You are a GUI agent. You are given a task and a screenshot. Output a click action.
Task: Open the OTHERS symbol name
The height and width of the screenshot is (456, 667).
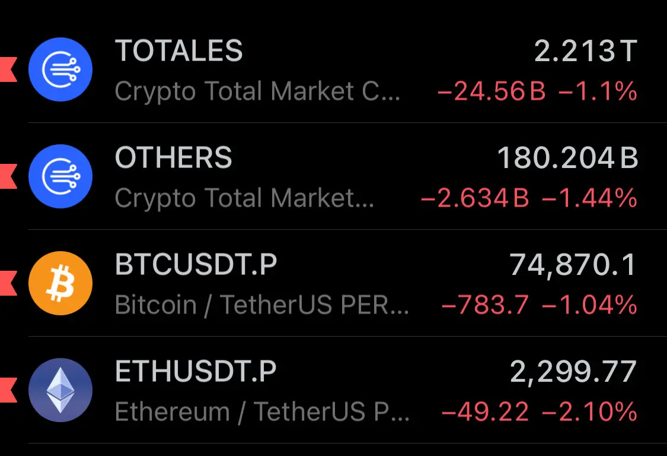point(174,158)
